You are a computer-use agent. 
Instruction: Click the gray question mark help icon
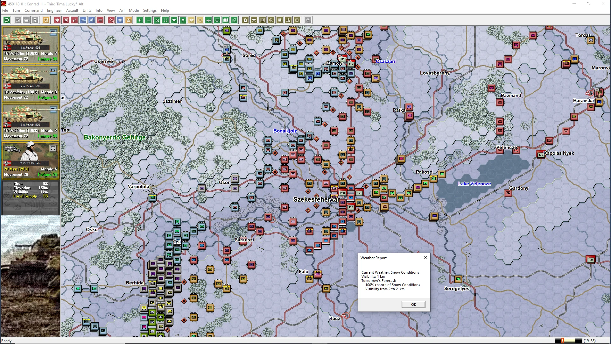click(308, 20)
